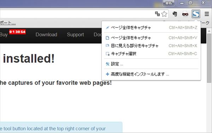This screenshot has width=212, height=133.
Task: Click the ポート... bookmark link
Action: click(8, 23)
